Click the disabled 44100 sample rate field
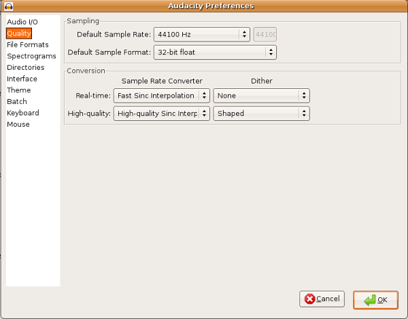 point(265,35)
